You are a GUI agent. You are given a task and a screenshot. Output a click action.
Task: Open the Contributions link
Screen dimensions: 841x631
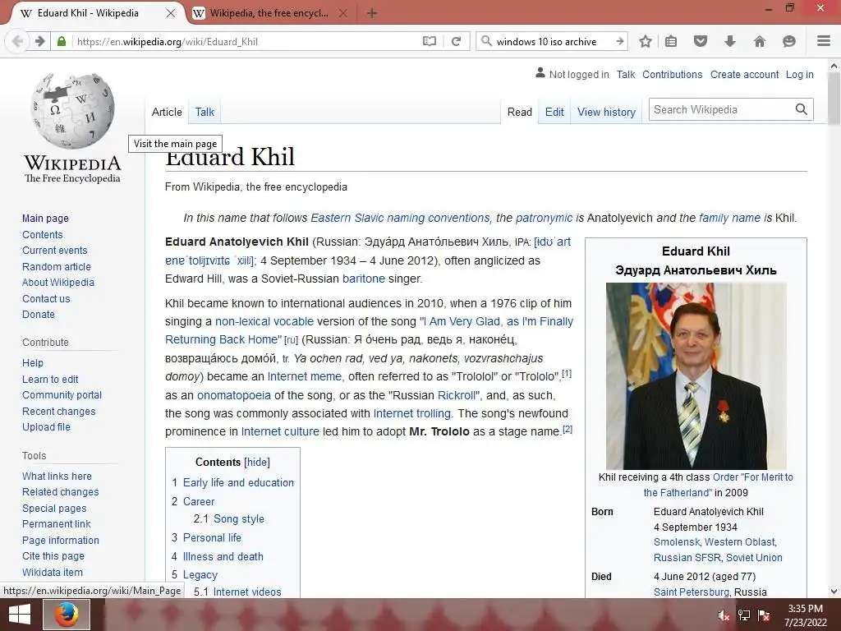672,74
